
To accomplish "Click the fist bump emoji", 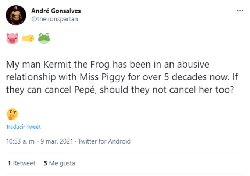I will pyautogui.click(x=28, y=38).
